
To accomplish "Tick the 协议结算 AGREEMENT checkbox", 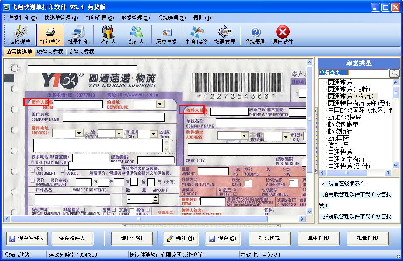I will pyautogui.click(x=293, y=183).
